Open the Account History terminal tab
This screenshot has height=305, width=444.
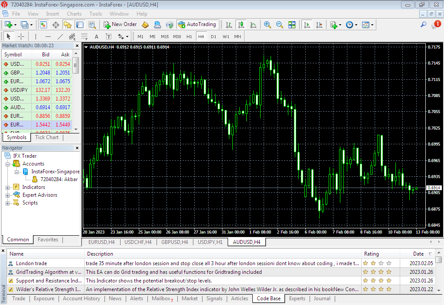[82, 299]
